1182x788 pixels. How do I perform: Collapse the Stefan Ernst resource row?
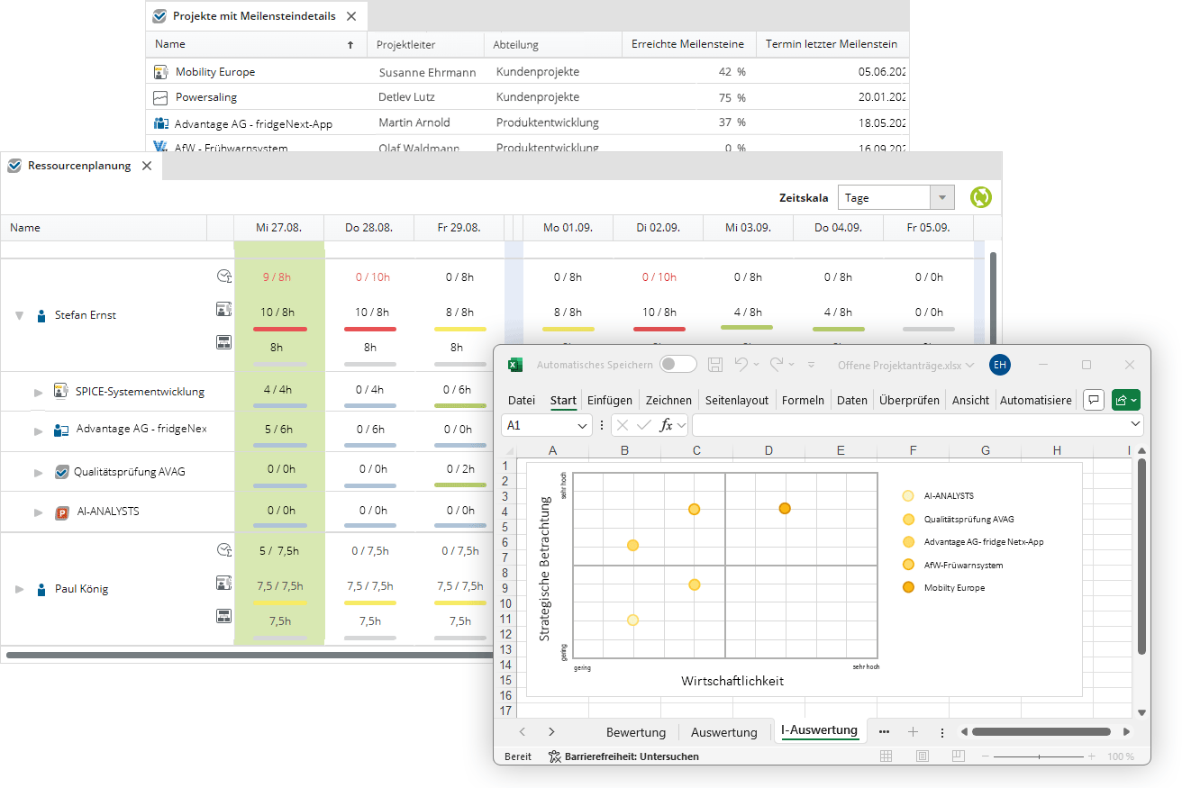point(20,316)
